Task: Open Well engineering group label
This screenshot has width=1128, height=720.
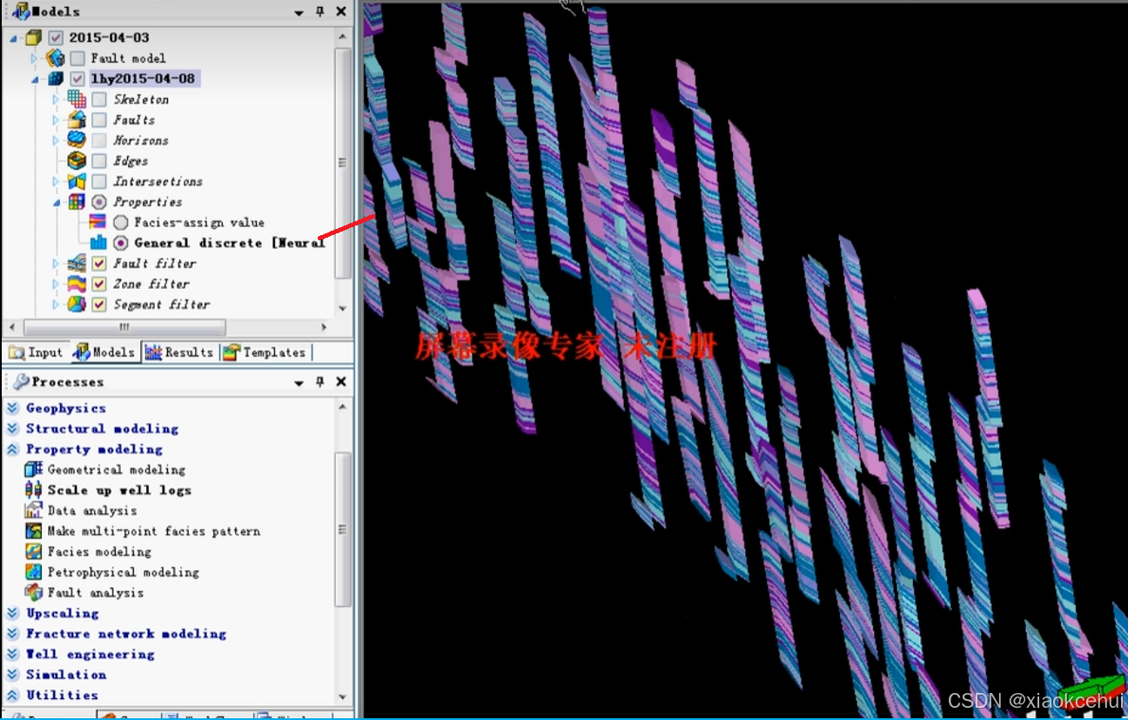Action: coord(90,654)
